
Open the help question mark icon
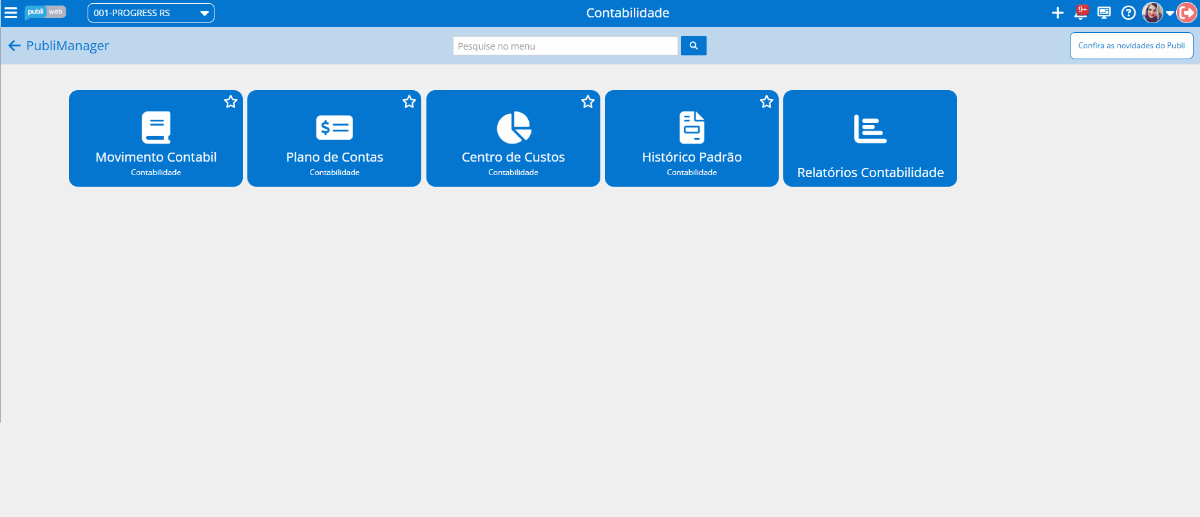[x=1129, y=13]
